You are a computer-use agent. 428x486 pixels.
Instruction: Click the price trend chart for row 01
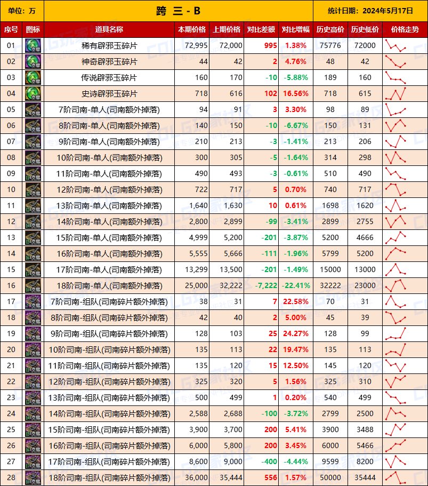coord(395,45)
